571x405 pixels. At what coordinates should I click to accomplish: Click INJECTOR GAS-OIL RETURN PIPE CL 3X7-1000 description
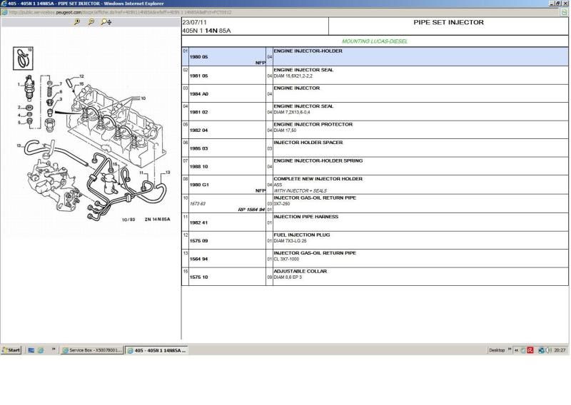315,256
